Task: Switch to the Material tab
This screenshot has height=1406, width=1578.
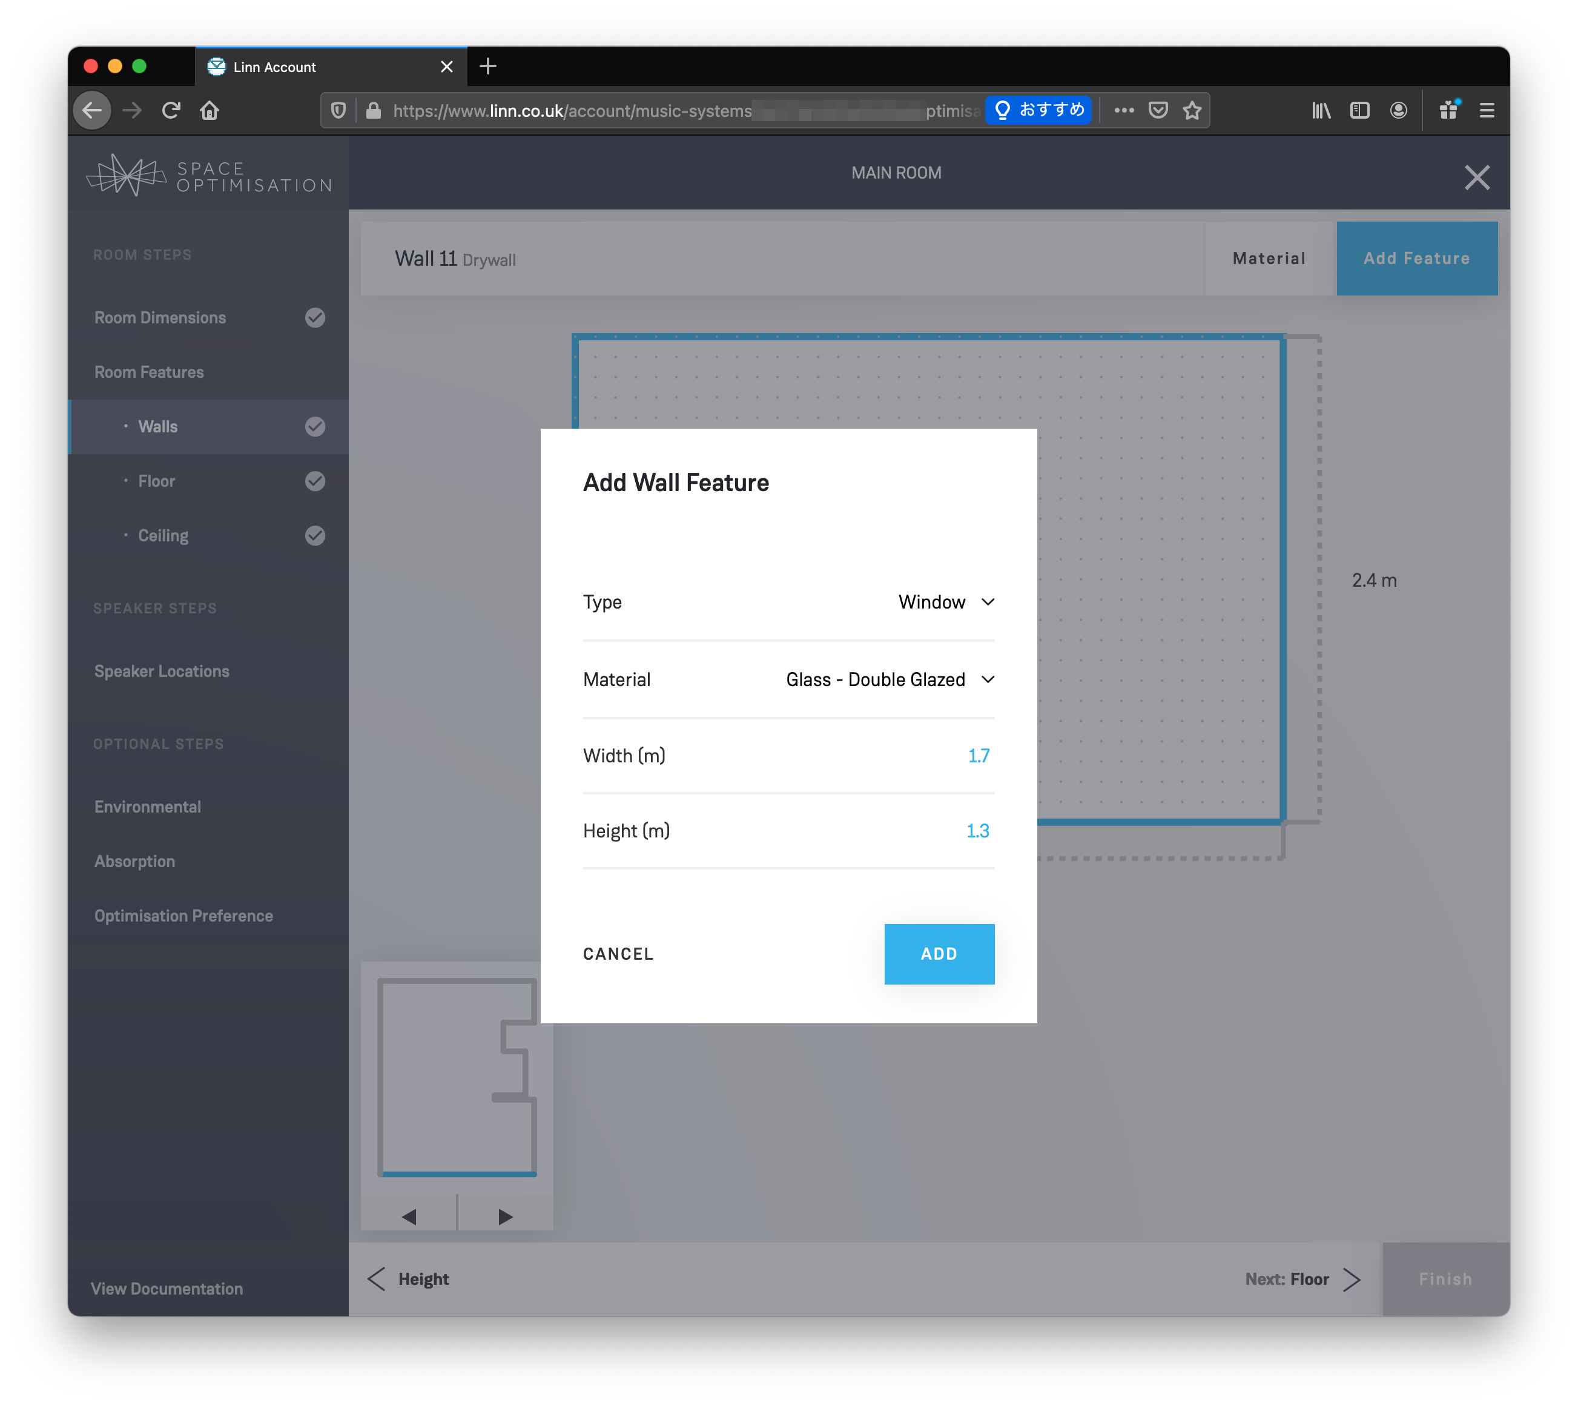Action: click(1269, 258)
